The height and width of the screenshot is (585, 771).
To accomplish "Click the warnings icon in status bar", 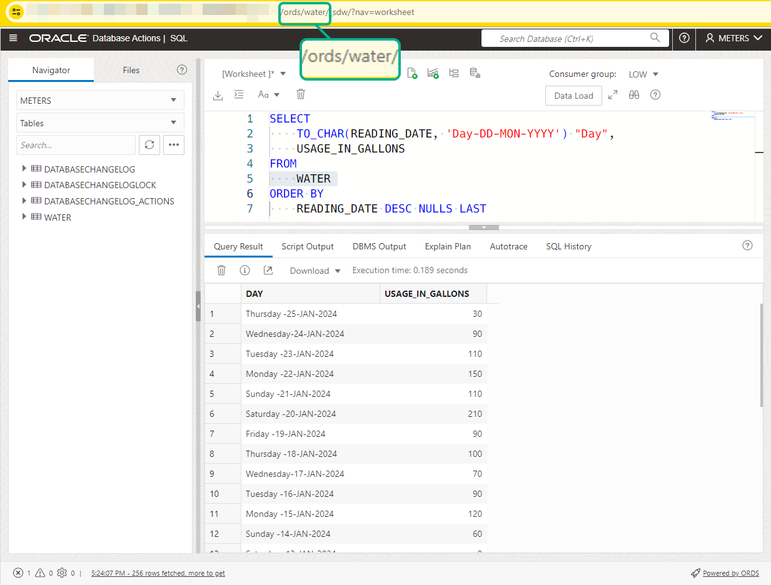I will (x=40, y=572).
